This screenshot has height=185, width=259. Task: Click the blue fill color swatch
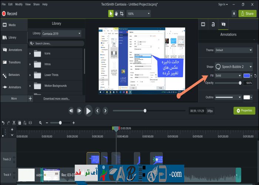246,75
